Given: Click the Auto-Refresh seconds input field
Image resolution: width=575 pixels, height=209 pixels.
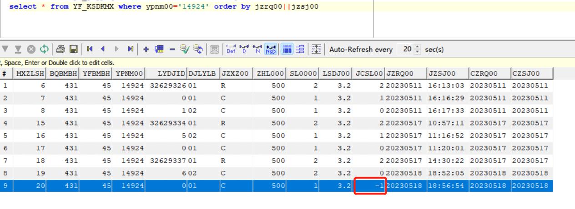Looking at the screenshot, I should 406,49.
